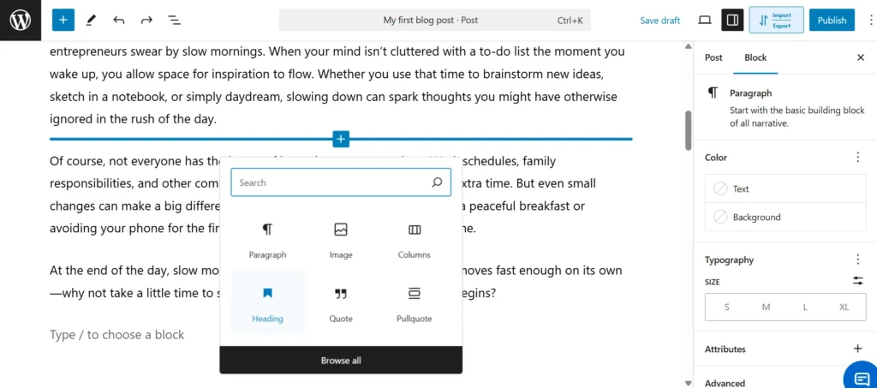The height and width of the screenshot is (388, 877).
Task: Click the Undo arrow icon
Action: pos(118,20)
